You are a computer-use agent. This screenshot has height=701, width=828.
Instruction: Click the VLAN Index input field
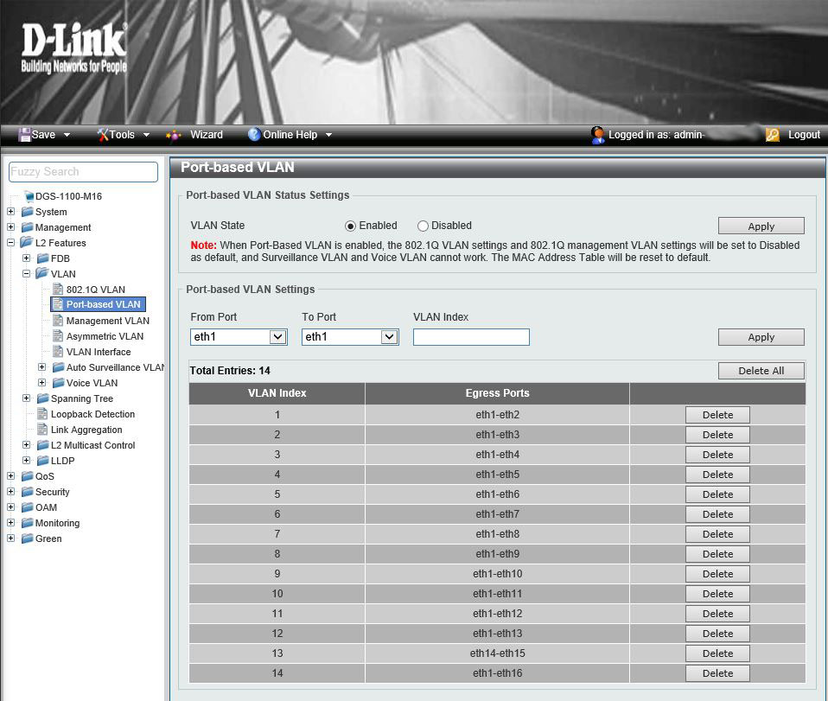[x=471, y=337]
